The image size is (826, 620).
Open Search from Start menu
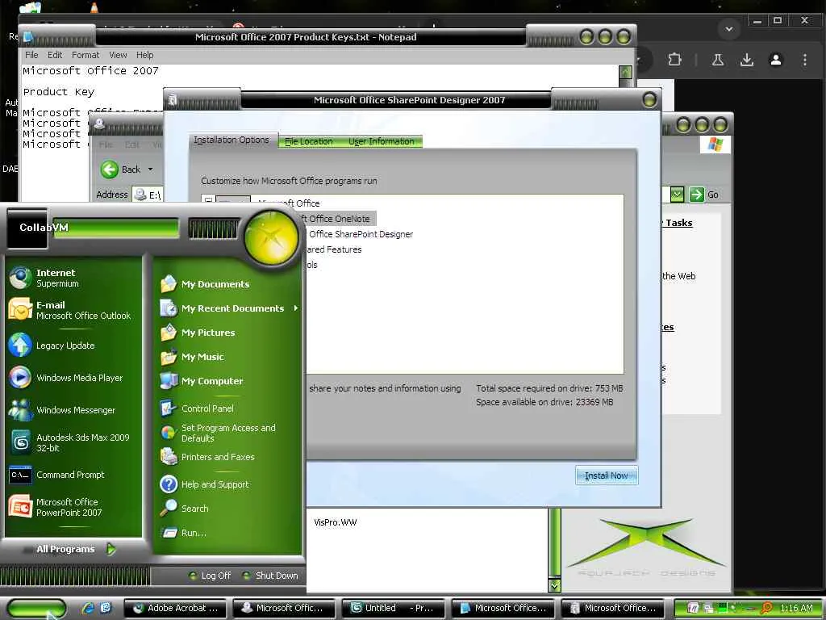coord(186,509)
